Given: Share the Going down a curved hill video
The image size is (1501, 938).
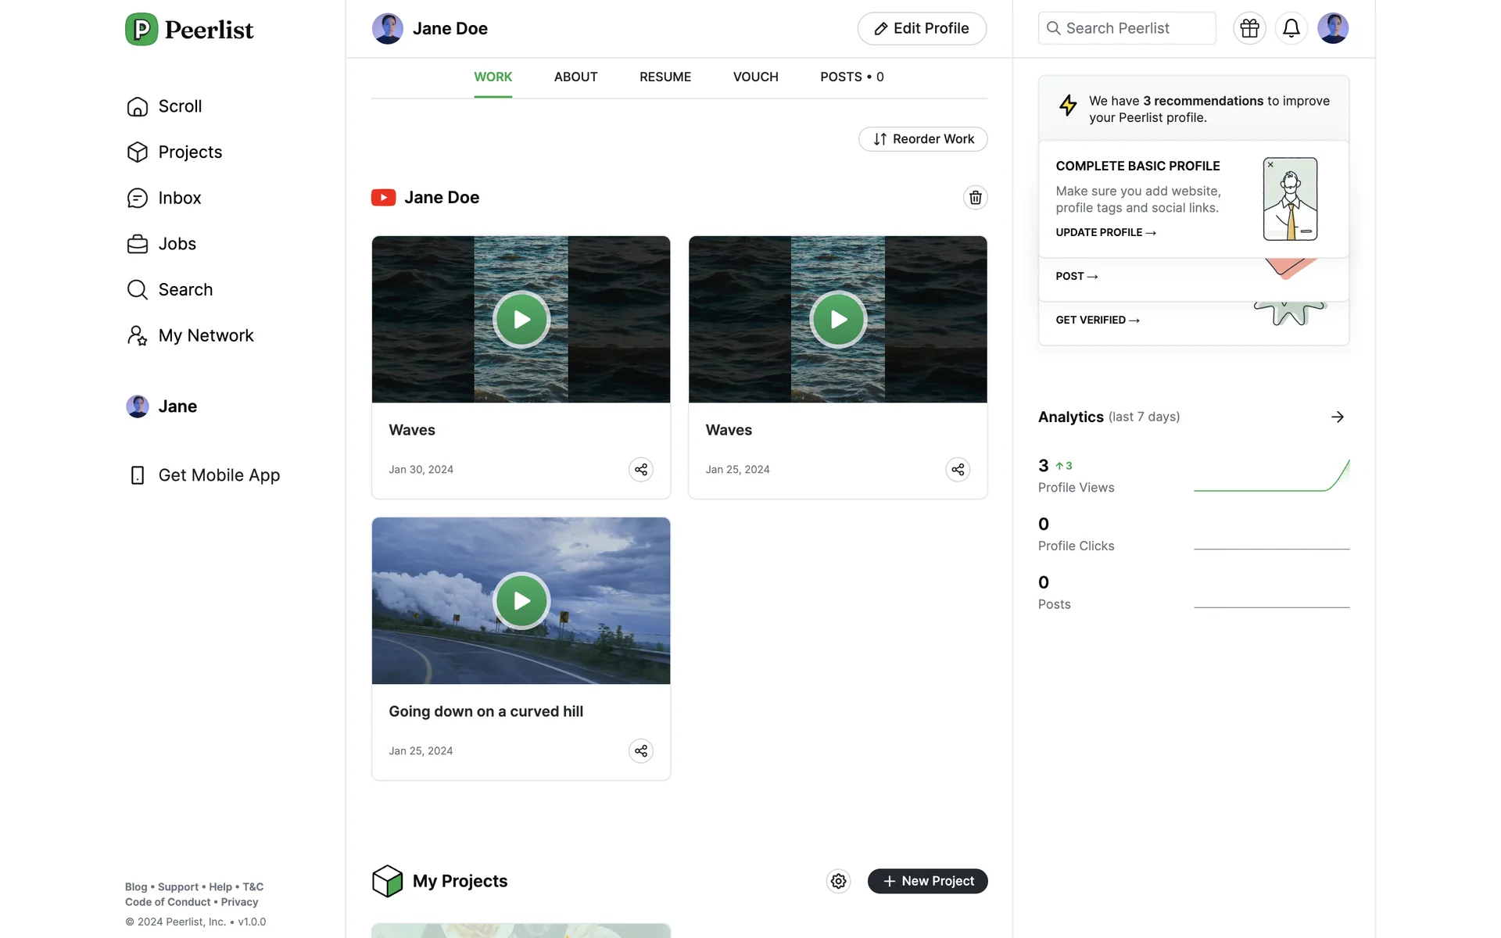Looking at the screenshot, I should click(x=640, y=751).
